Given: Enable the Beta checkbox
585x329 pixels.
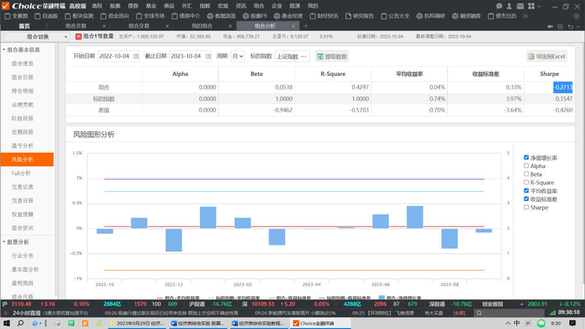Looking at the screenshot, I should point(526,174).
